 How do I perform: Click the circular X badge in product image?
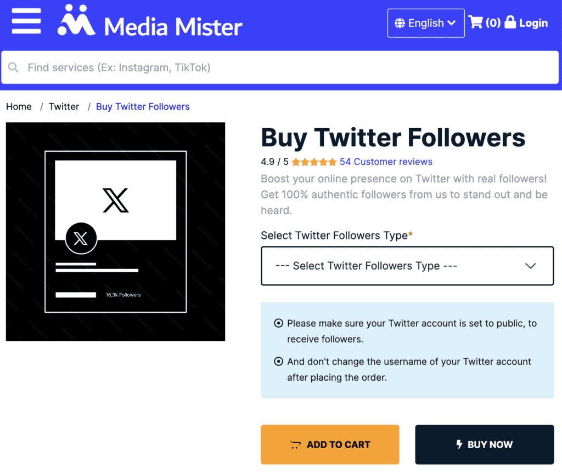(81, 239)
